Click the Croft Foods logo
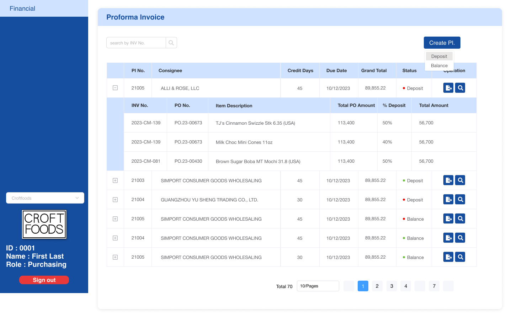Viewport: 512px width, 335px height. [x=44, y=224]
